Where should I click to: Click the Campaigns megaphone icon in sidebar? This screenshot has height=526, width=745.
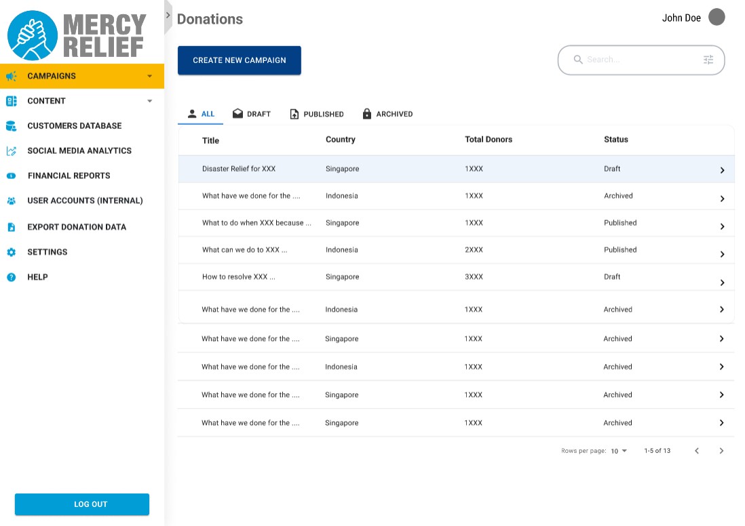coord(11,77)
